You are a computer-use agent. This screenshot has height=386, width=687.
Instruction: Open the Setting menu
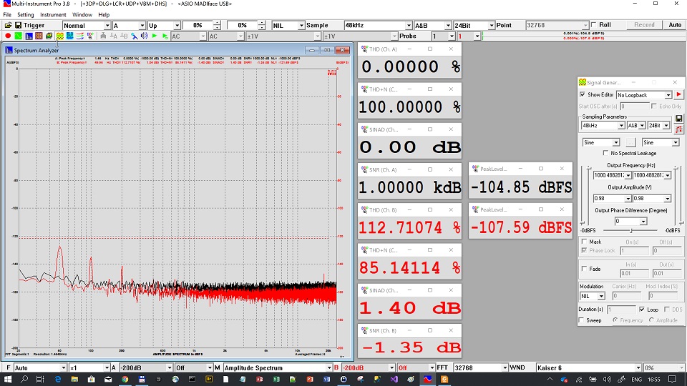tap(25, 14)
